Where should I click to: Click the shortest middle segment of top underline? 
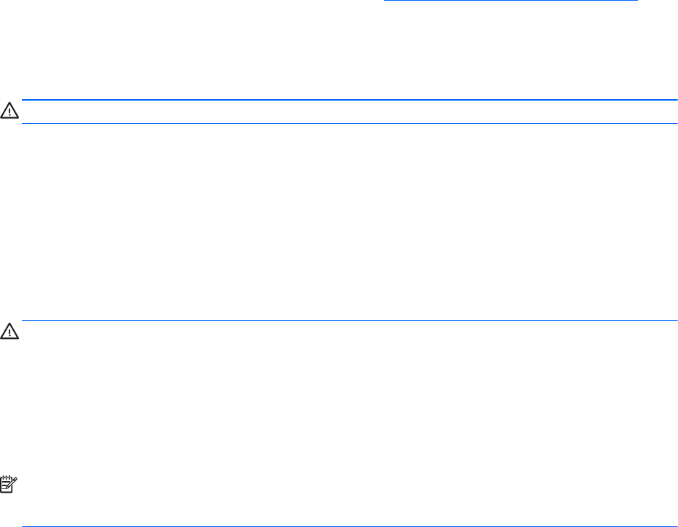point(599,1)
